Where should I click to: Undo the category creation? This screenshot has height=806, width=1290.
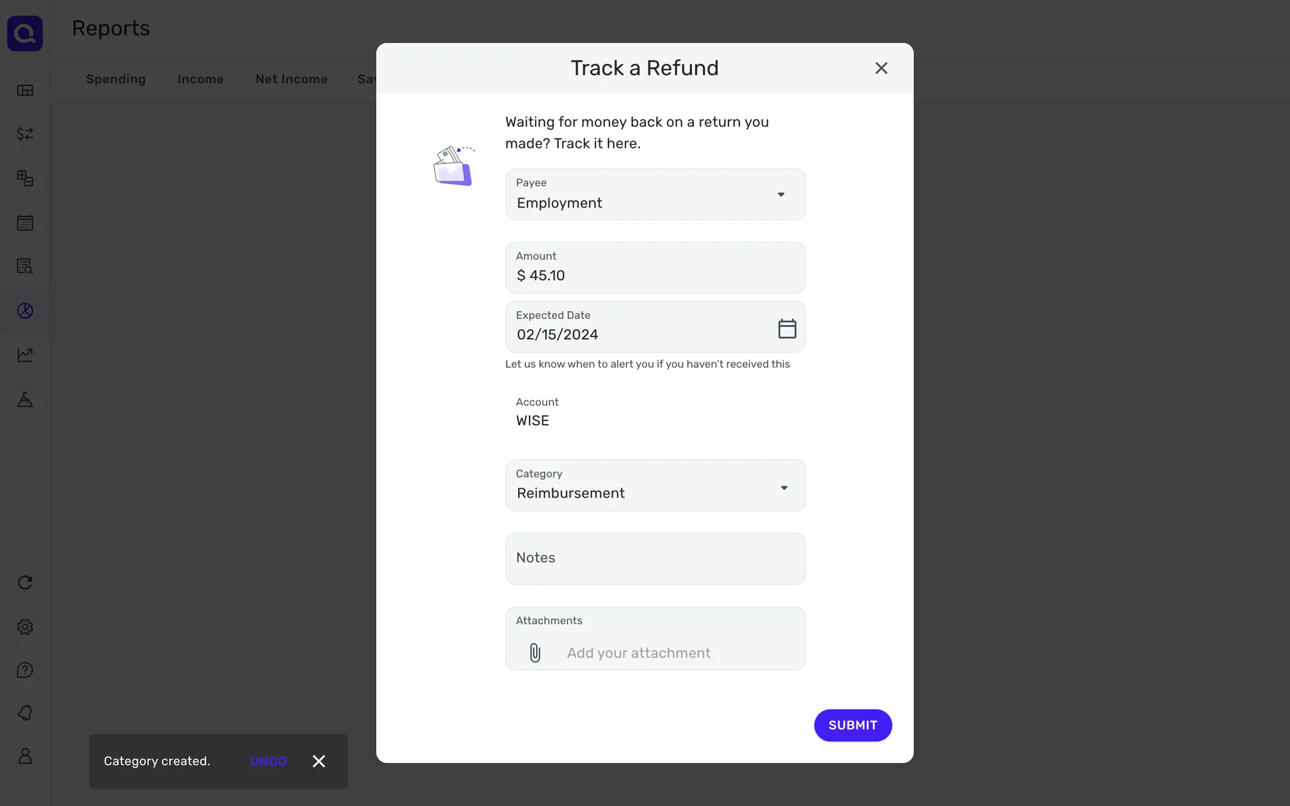[268, 761]
